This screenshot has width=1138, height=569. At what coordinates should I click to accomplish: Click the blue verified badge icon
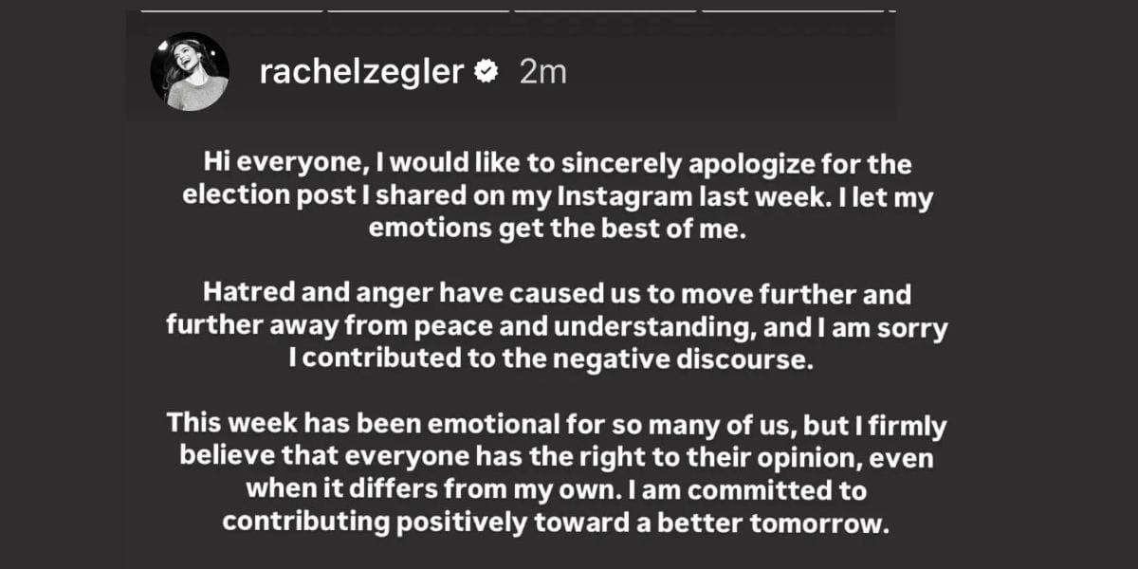pos(486,73)
